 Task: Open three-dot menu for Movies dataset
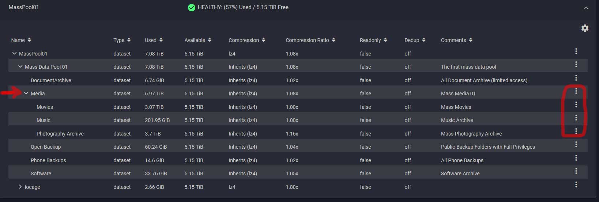pyautogui.click(x=576, y=104)
